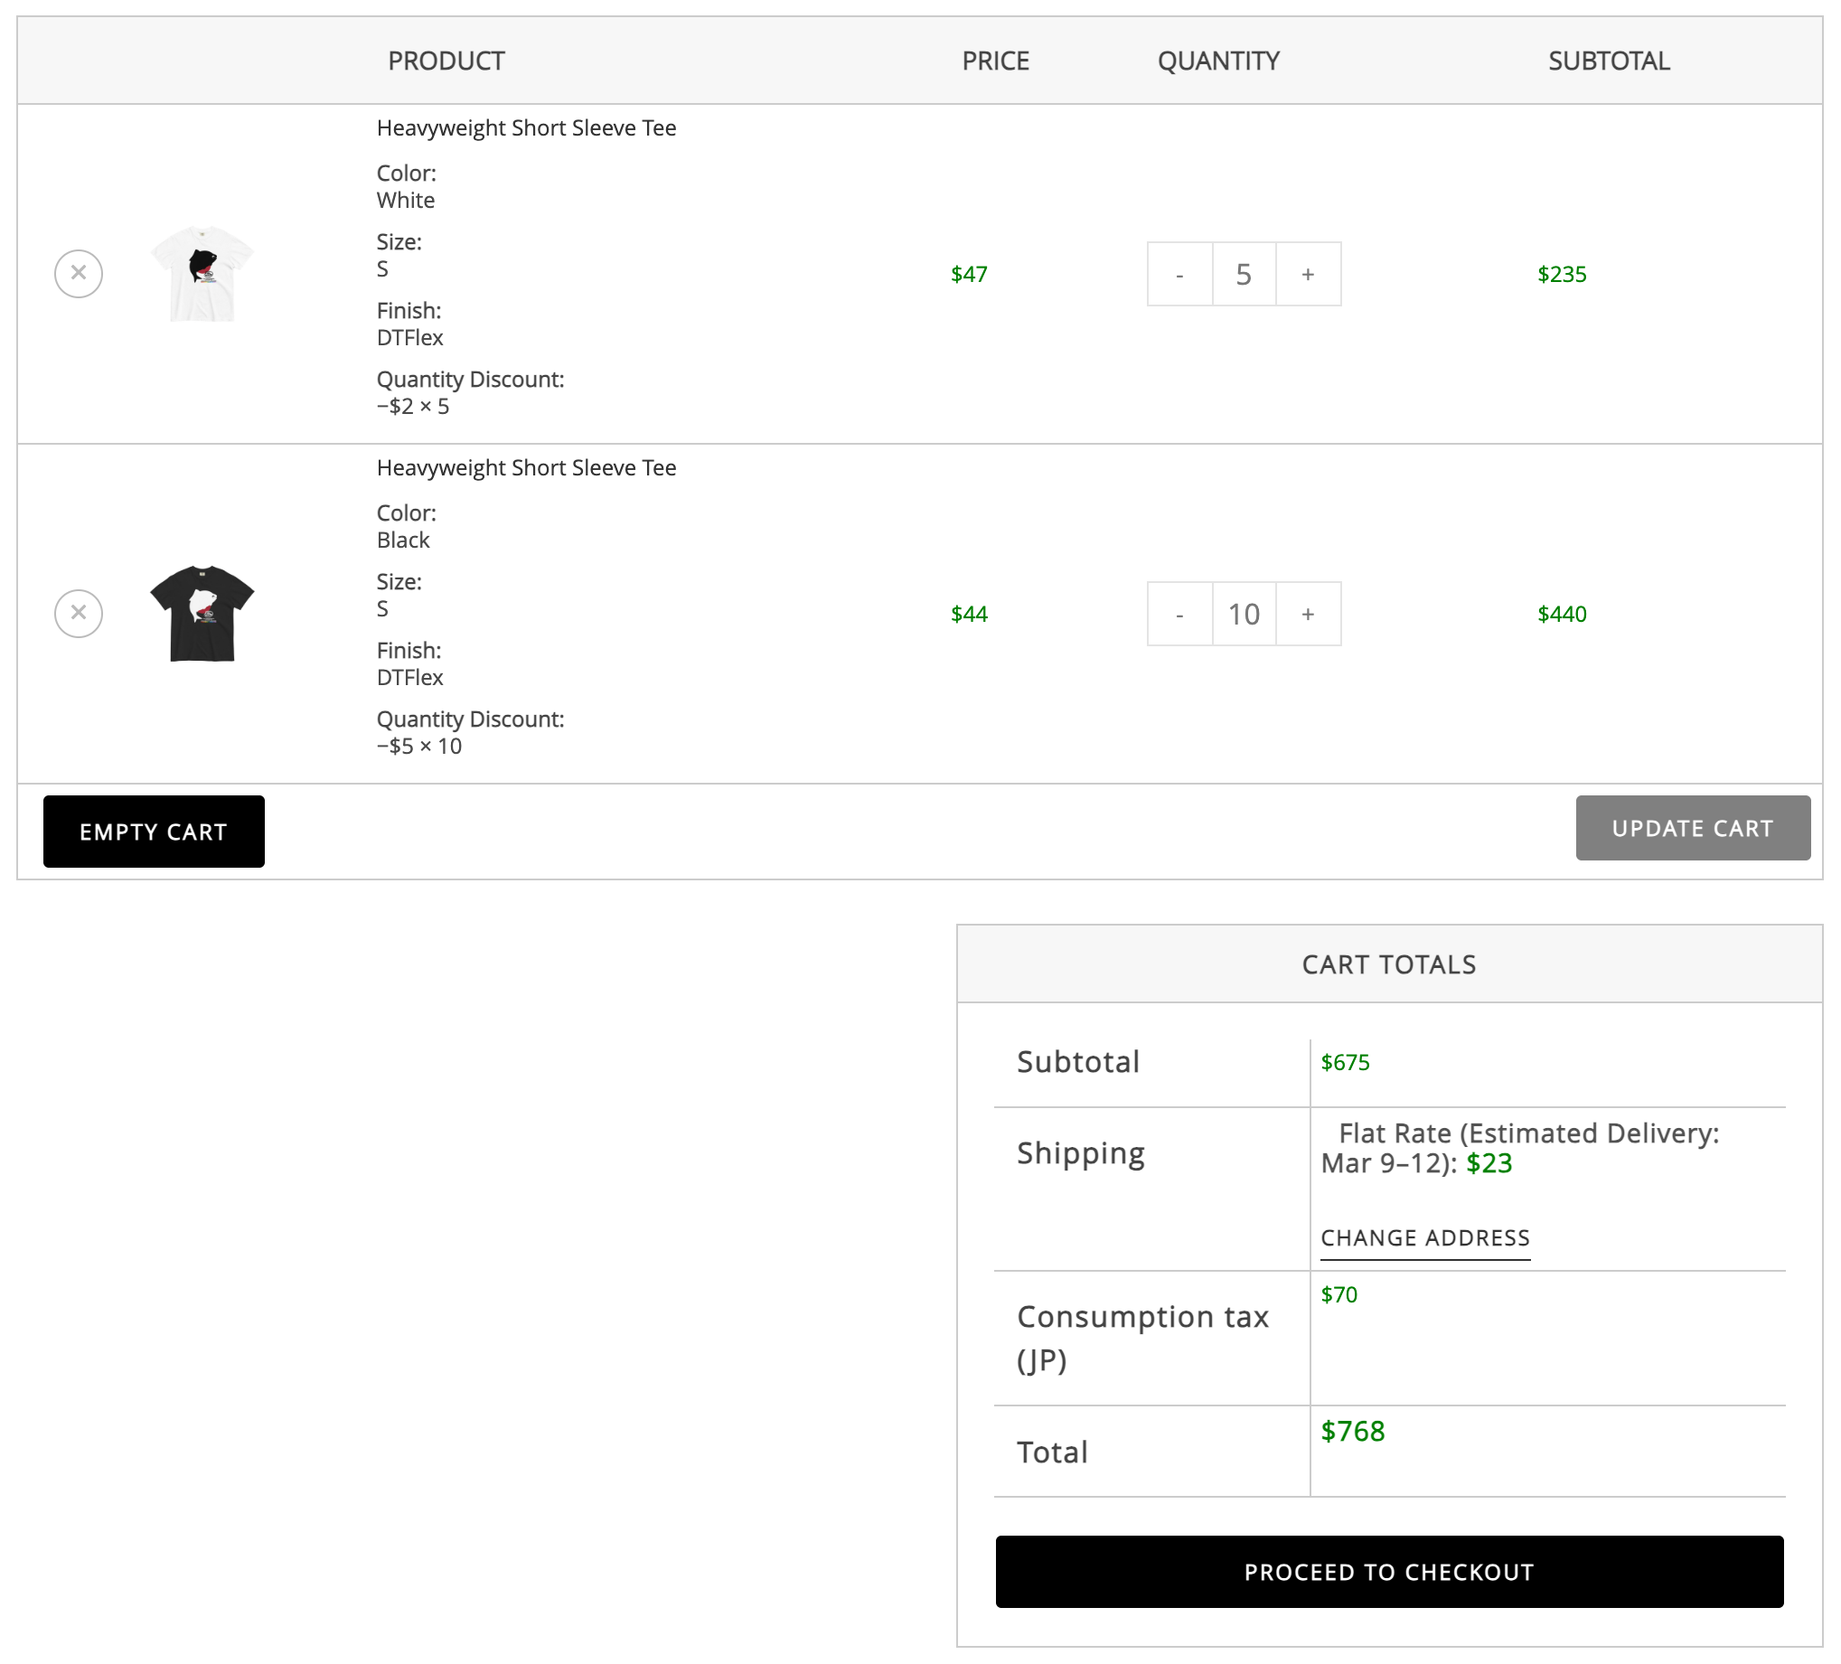Open the white tee product thumbnail

coord(202,274)
